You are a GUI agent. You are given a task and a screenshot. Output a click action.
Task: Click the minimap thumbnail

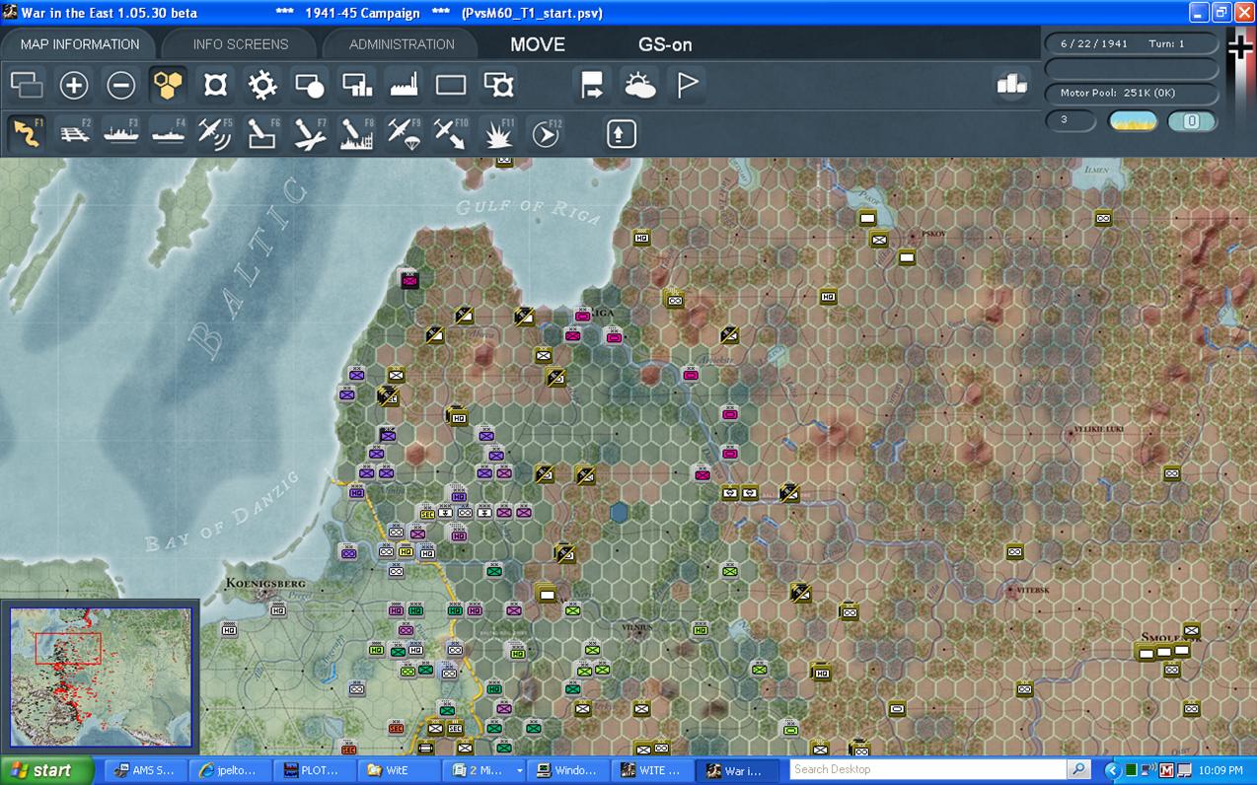[x=101, y=678]
